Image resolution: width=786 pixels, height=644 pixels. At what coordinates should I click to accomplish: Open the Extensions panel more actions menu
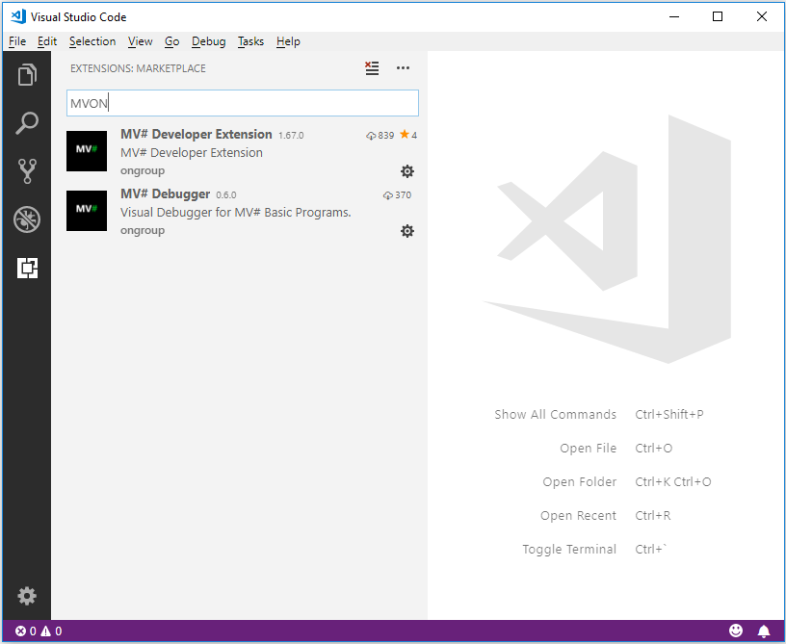[403, 68]
